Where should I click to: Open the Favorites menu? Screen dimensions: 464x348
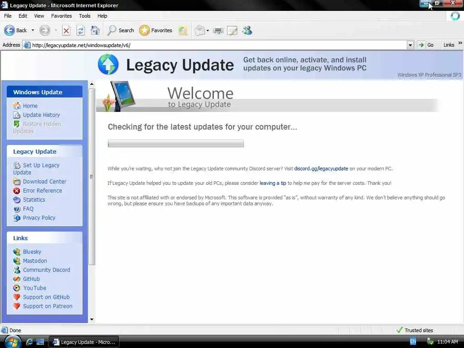[61, 16]
